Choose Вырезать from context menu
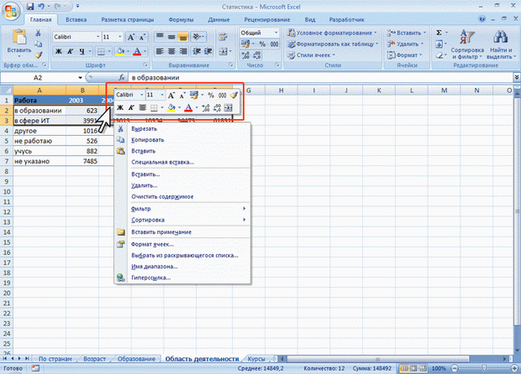Image resolution: width=521 pixels, height=374 pixels. [x=182, y=128]
